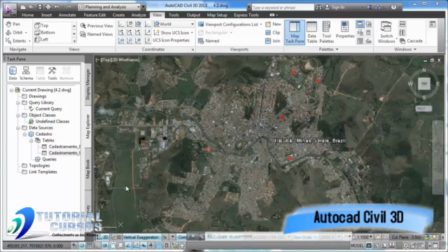Open Named Views

coord(97,34)
